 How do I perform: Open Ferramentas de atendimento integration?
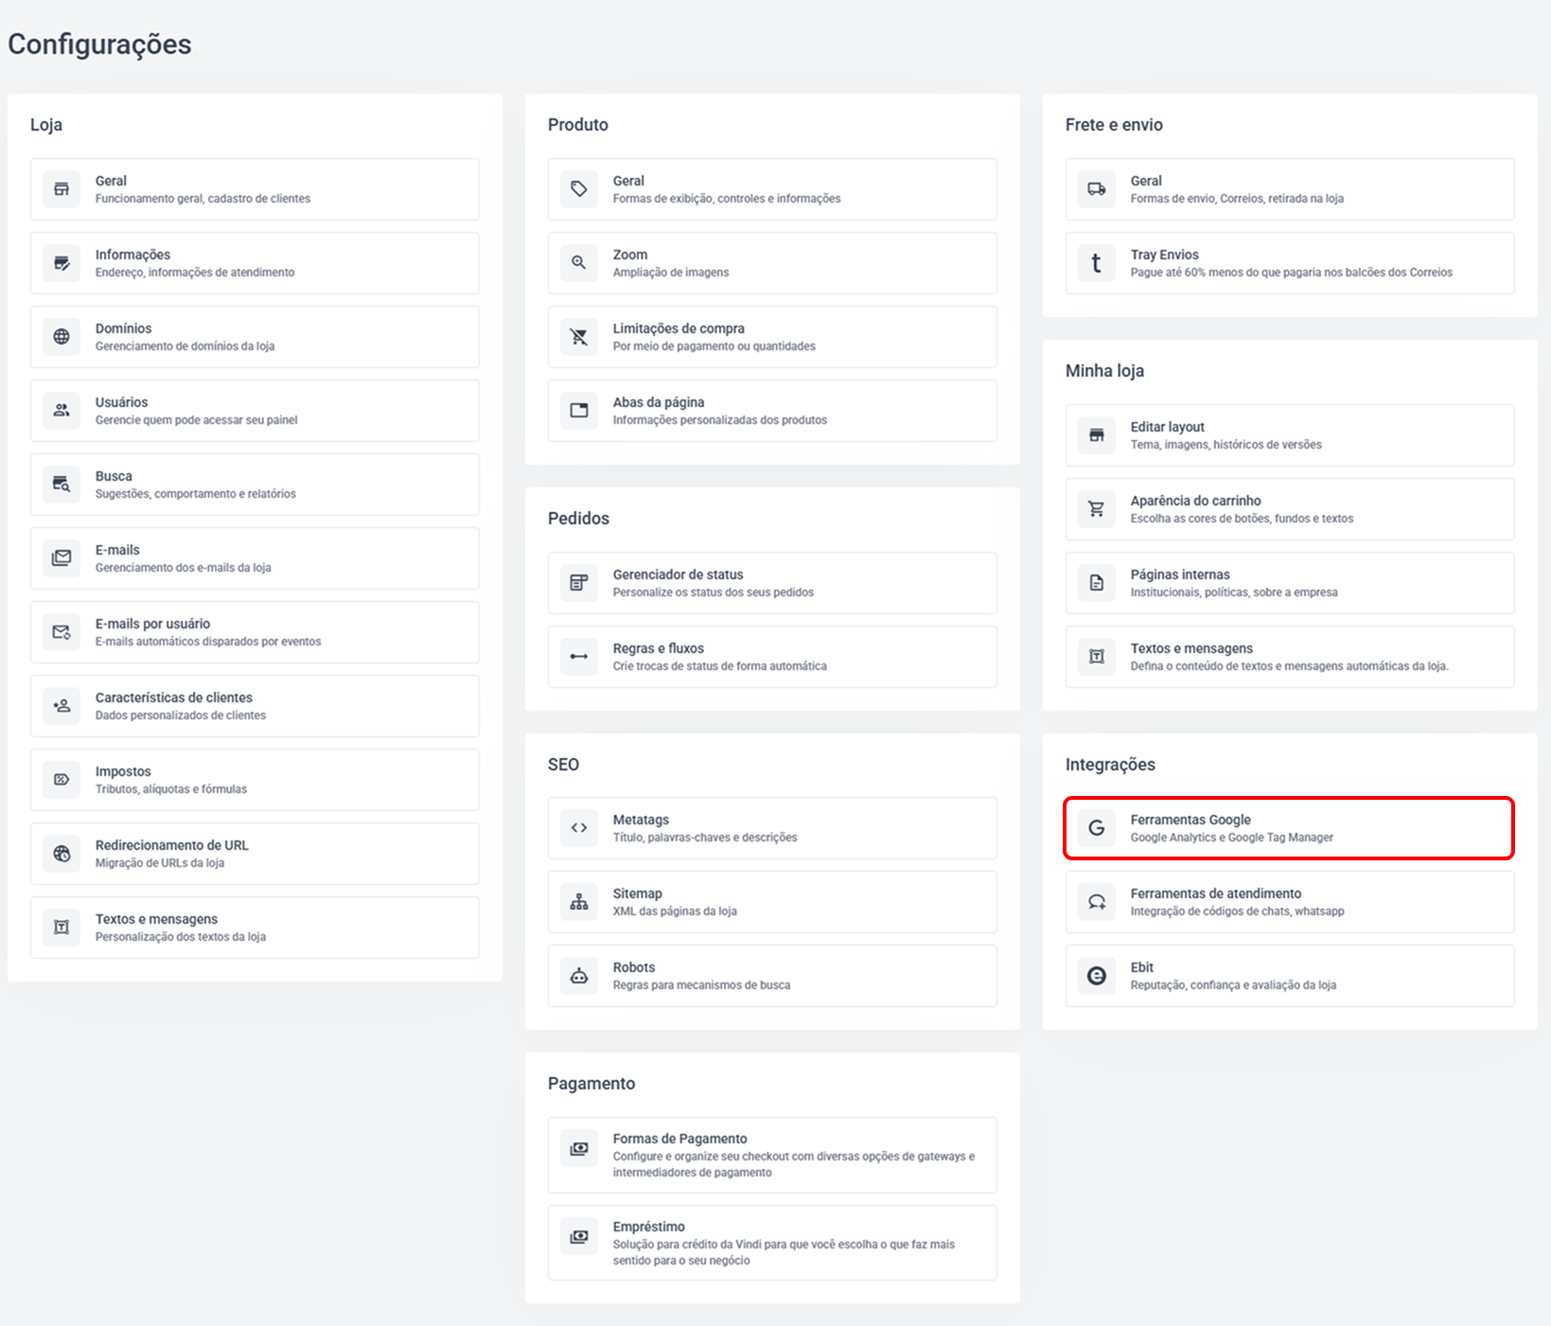click(1290, 902)
